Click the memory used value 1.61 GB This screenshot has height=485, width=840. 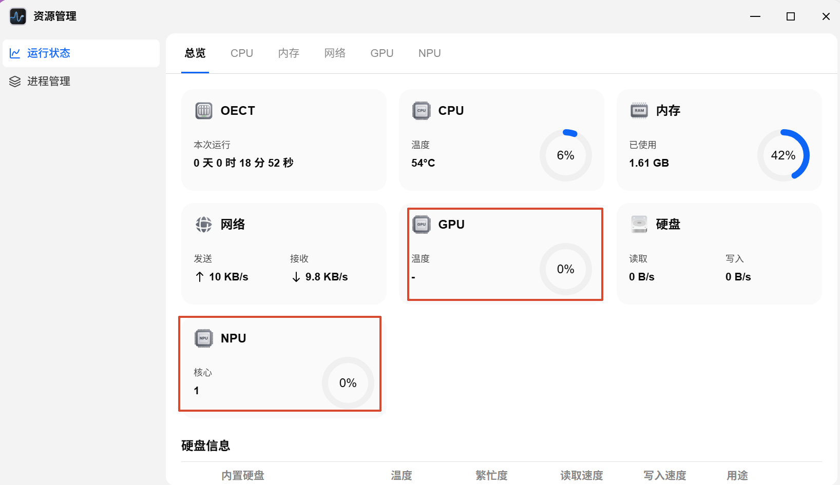coord(649,163)
